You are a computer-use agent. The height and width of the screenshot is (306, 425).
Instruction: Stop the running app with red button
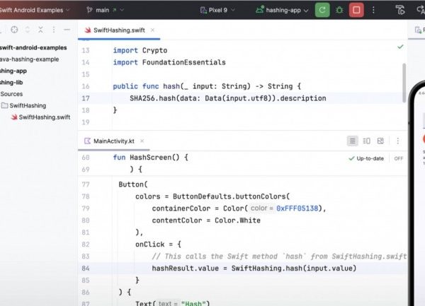356,11
